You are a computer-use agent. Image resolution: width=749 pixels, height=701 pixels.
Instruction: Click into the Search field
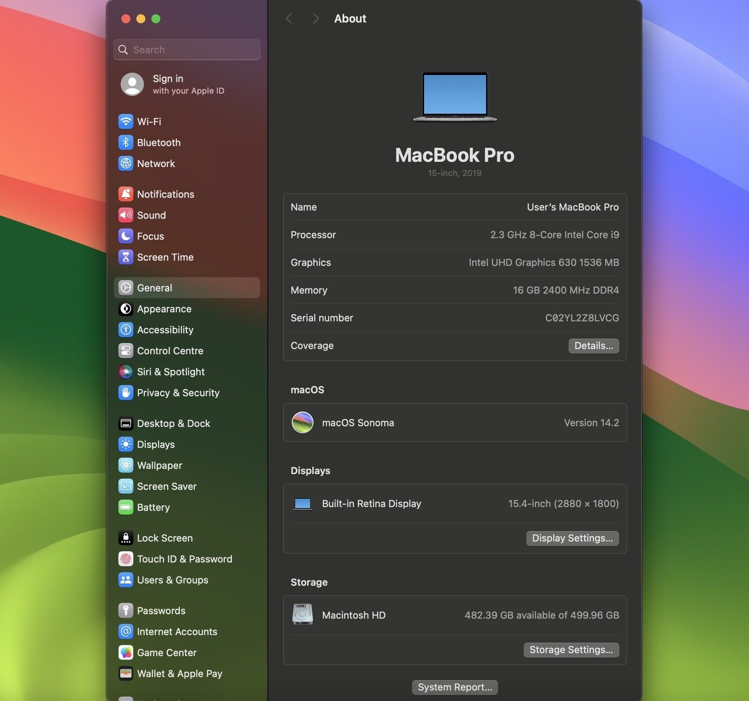coord(187,50)
